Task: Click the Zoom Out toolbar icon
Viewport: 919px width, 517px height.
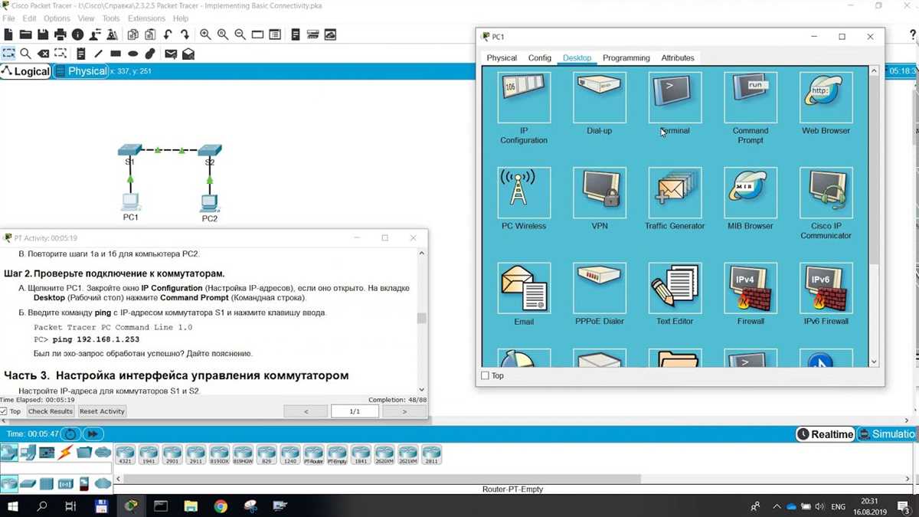Action: tap(240, 34)
